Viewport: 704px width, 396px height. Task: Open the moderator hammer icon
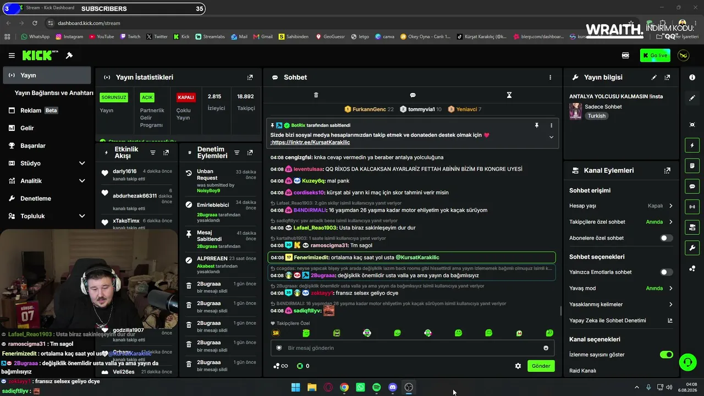(x=69, y=56)
